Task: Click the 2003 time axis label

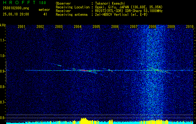Action: [x=59, y=26]
